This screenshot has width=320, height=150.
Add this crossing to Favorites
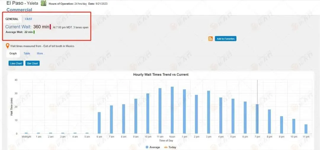click(x=225, y=39)
